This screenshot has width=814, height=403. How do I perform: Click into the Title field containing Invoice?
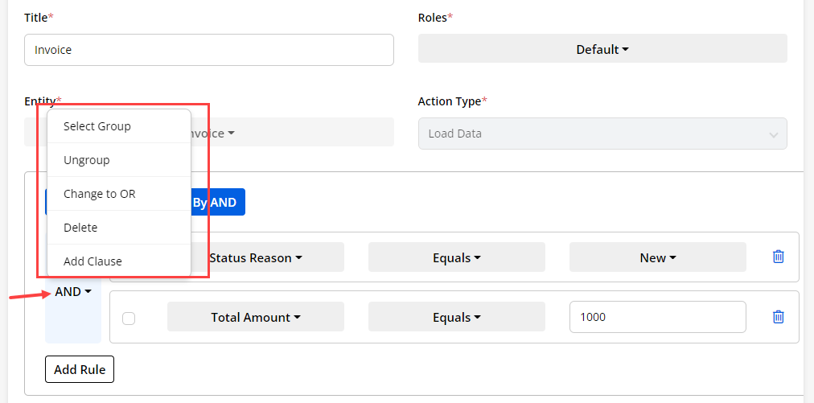(208, 50)
